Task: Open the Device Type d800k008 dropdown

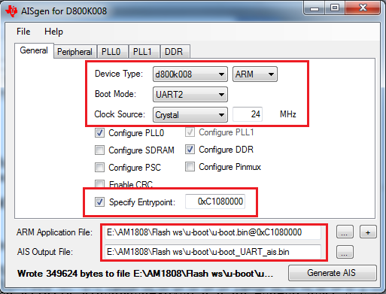Action: [x=190, y=74]
